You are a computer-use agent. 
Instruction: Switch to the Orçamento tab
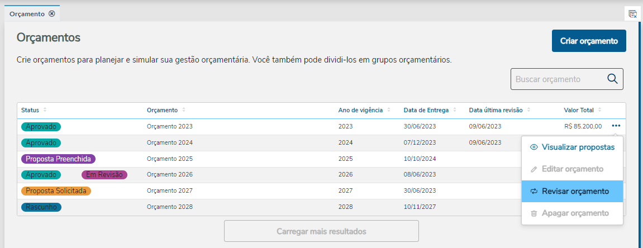27,13
